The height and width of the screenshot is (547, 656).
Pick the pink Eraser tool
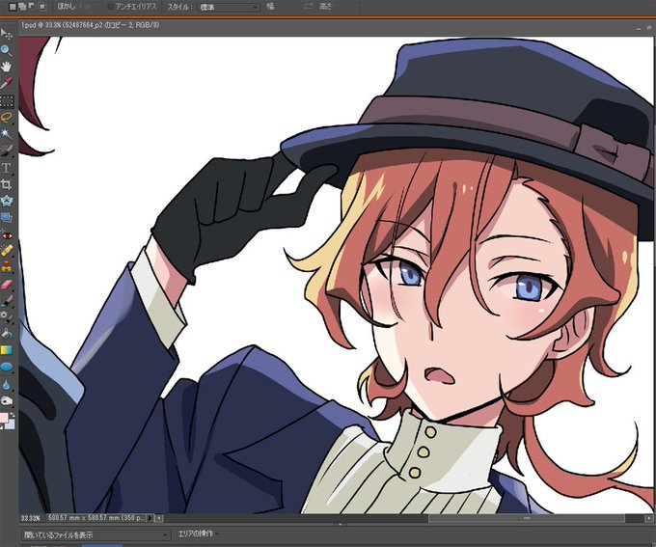pyautogui.click(x=7, y=285)
